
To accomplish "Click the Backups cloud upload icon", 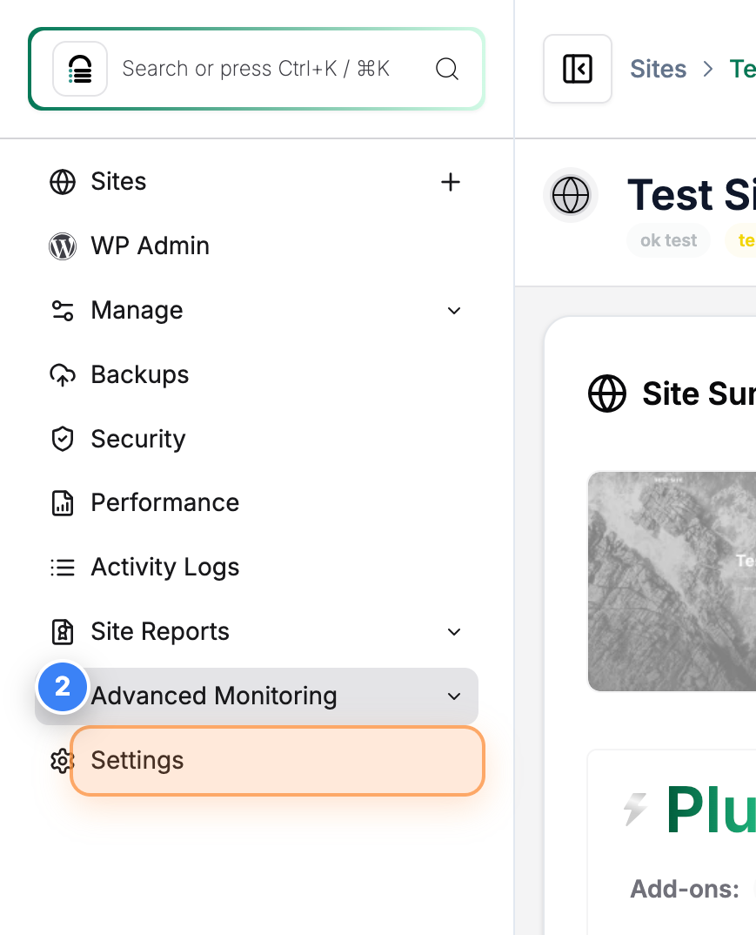I will coord(62,374).
